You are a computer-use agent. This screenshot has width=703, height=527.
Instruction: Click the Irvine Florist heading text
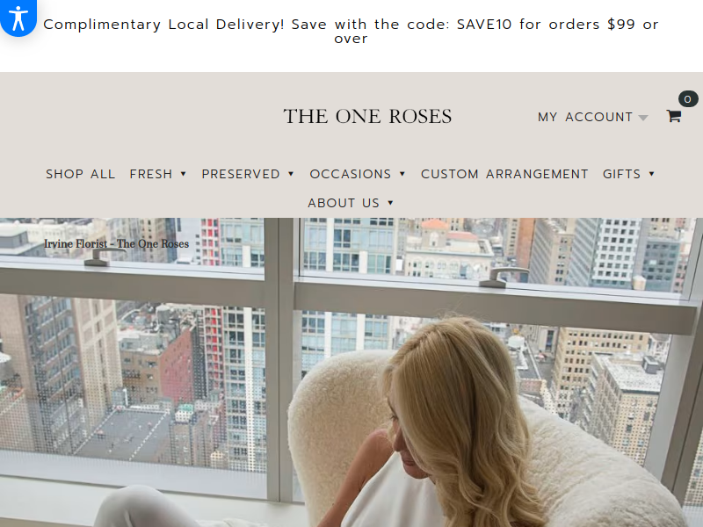117,244
